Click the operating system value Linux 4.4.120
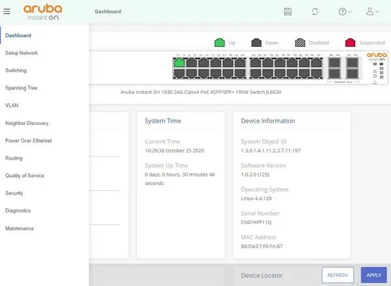 pos(256,199)
